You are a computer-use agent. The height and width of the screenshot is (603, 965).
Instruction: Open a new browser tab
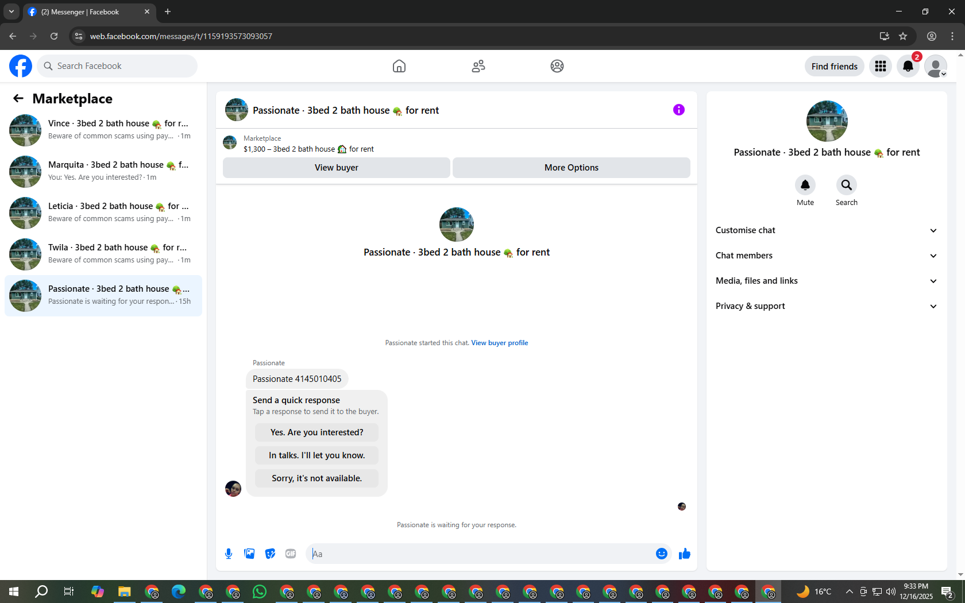click(168, 11)
